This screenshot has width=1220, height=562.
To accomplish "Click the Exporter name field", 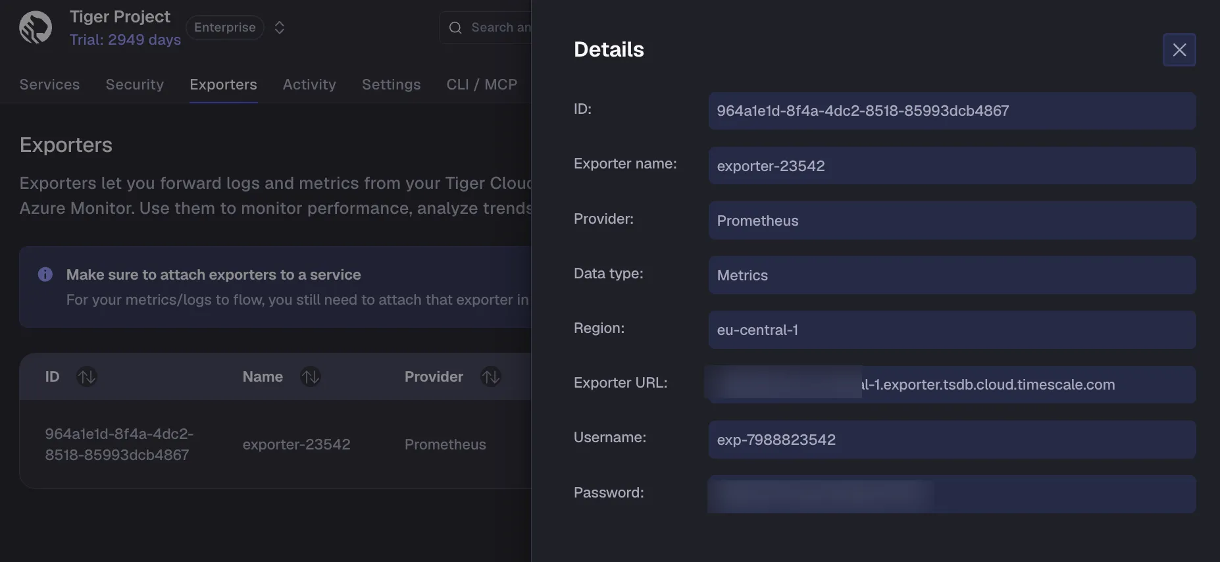I will (952, 166).
